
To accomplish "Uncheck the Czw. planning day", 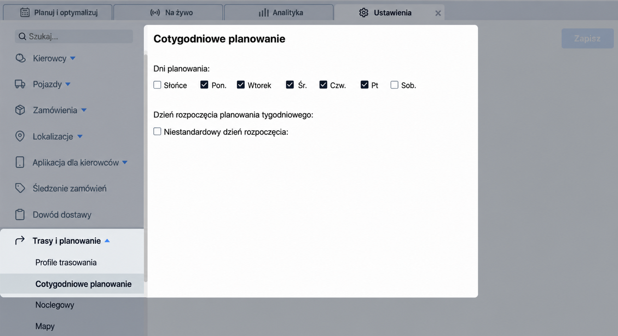I will (x=323, y=85).
